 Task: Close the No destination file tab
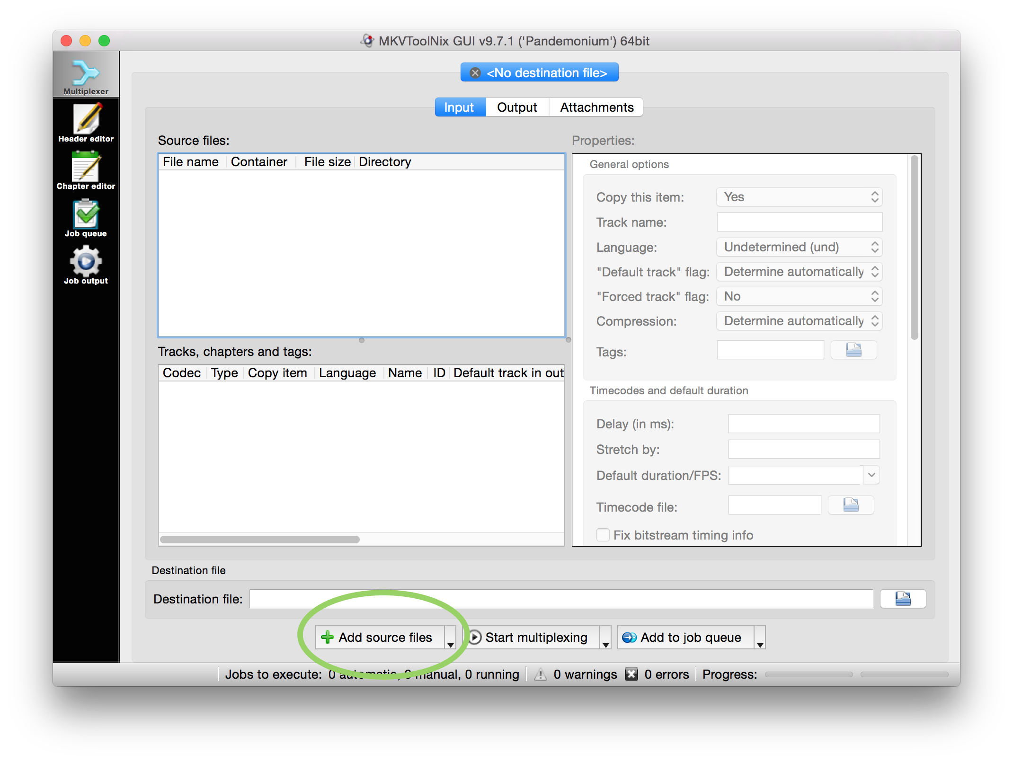[x=475, y=73]
